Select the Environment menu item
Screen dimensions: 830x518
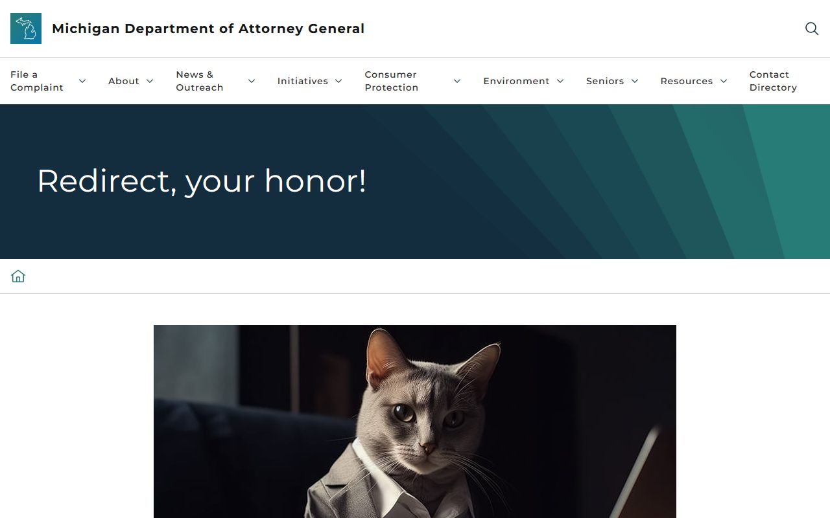click(516, 81)
